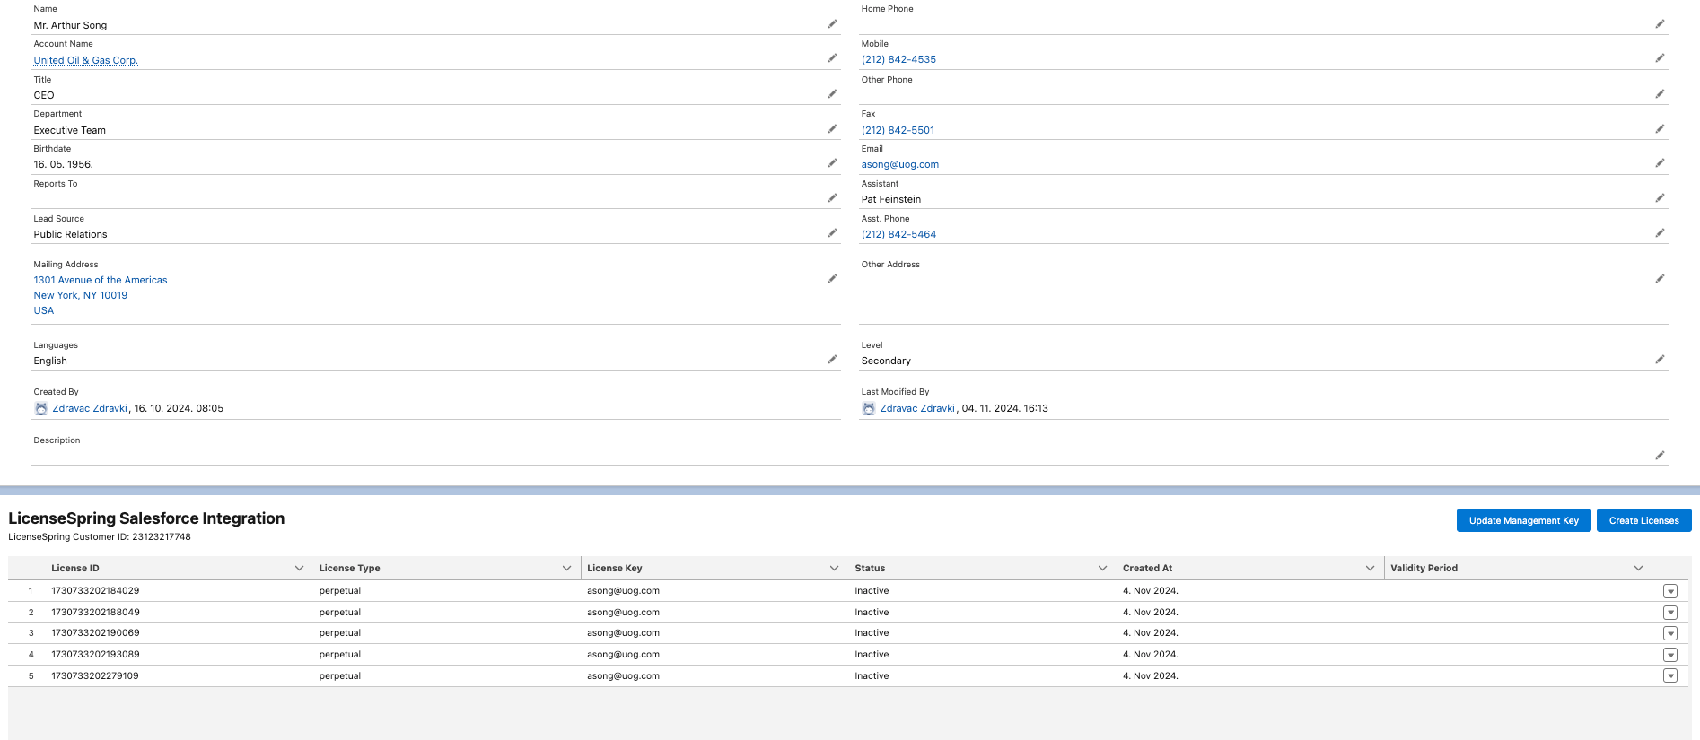Edit the Mobile phone number pencil icon

(x=1660, y=58)
